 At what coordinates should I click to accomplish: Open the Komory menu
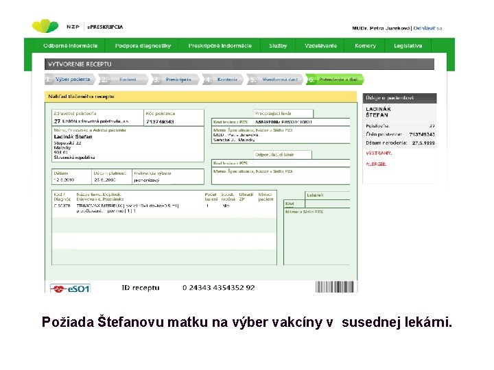point(365,46)
